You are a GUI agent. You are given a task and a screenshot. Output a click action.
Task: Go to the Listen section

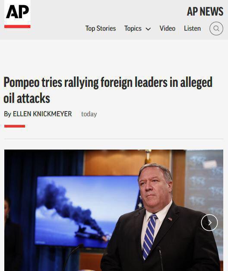[192, 29]
